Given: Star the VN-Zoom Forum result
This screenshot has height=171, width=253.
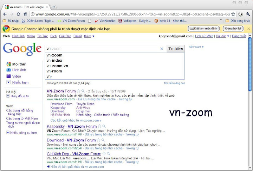Looking at the screenshot, I should pyautogui.click(x=79, y=91).
